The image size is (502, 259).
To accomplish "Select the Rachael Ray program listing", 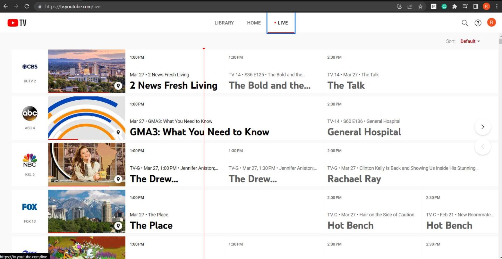I will click(x=354, y=179).
